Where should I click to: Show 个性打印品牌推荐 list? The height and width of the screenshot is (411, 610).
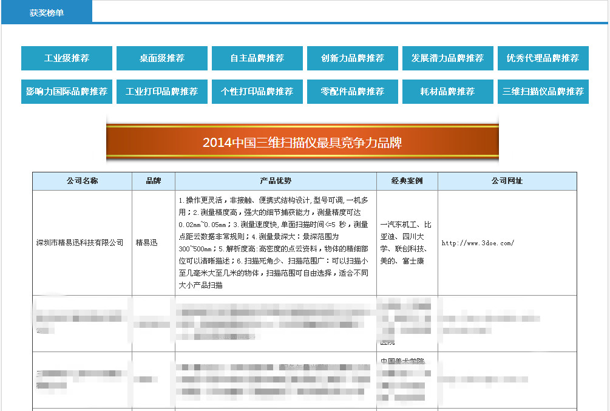pos(257,92)
